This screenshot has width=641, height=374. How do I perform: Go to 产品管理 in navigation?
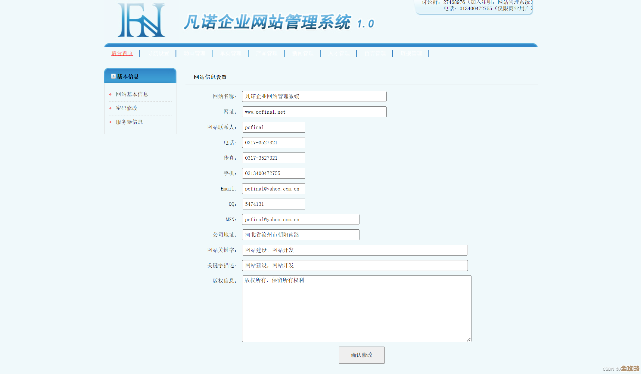coord(266,53)
